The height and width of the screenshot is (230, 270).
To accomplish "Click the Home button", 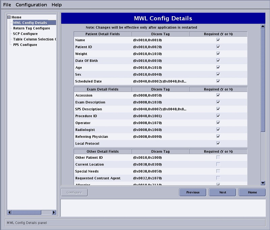I will [252, 192].
